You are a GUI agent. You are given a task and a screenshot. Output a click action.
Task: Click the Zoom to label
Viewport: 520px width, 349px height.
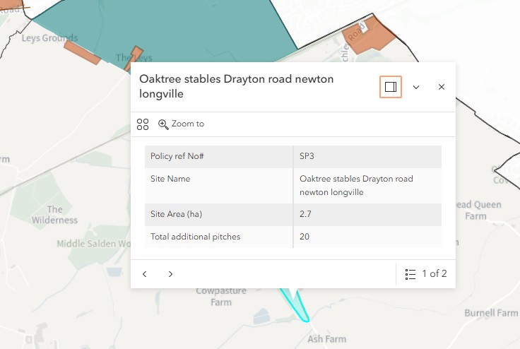coord(188,124)
